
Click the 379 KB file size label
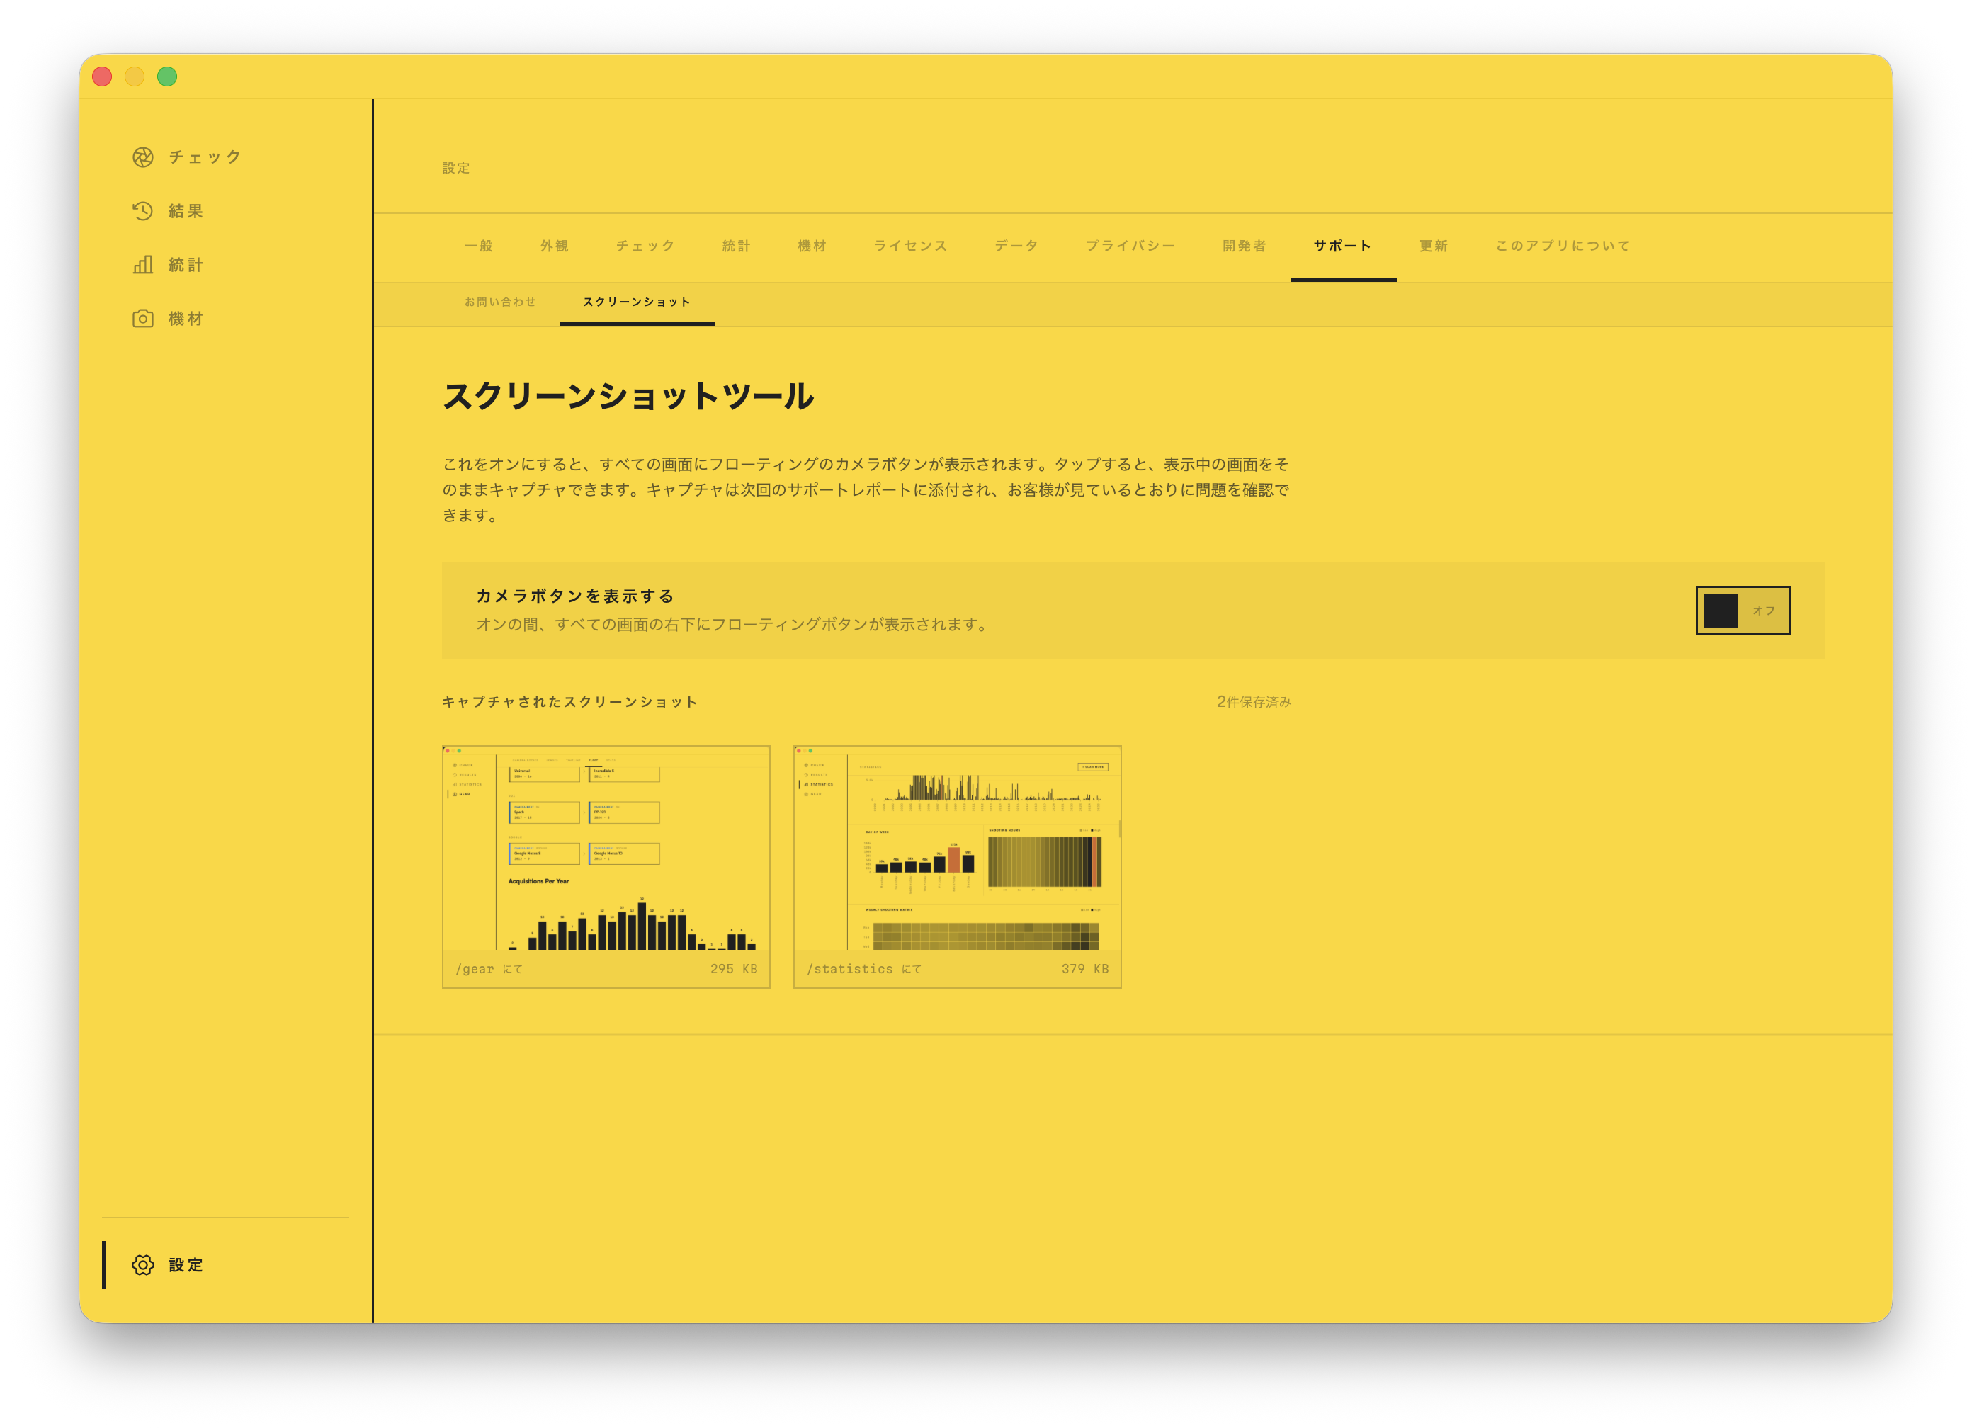[1085, 969]
